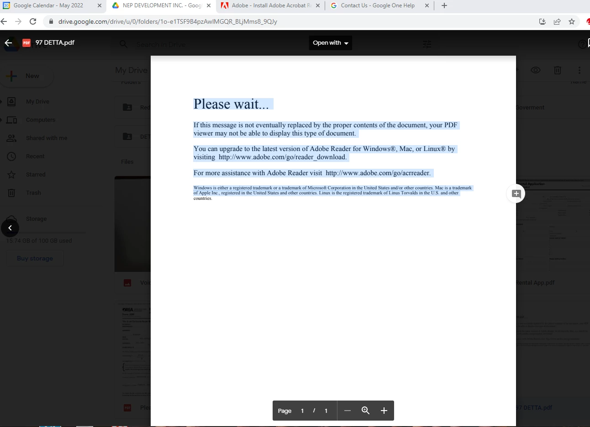Reload the current page

coord(33,21)
